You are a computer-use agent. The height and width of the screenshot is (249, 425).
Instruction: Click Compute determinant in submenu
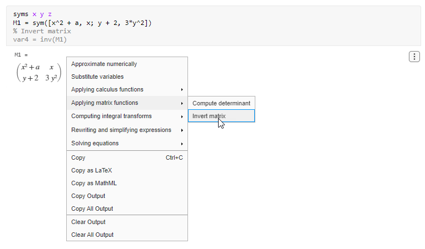point(221,103)
